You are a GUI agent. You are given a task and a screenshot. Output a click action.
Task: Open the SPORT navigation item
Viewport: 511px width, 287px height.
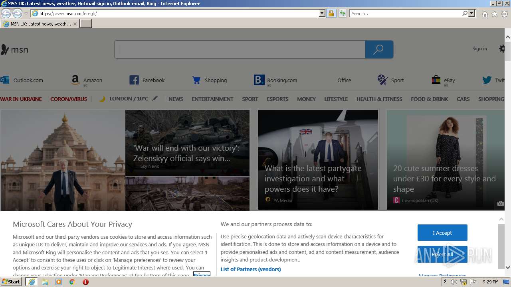(x=250, y=99)
